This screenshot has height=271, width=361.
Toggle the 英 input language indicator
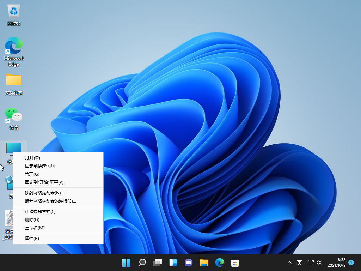point(299,263)
